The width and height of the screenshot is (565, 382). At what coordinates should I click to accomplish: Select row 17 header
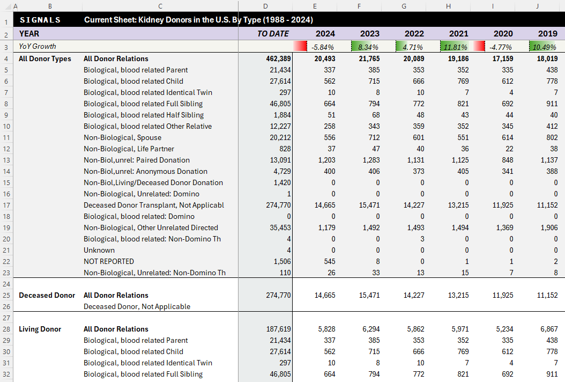click(6, 205)
